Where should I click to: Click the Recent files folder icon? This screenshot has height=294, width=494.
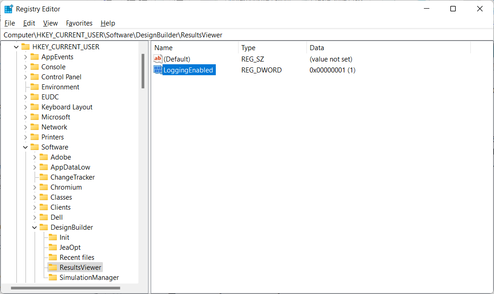click(53, 258)
